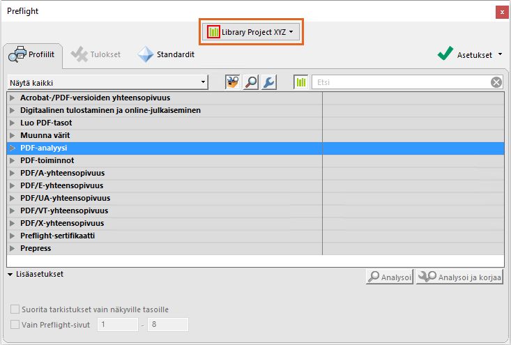This screenshot has height=345, width=511.
Task: Click the Analysoi button
Action: (390, 277)
